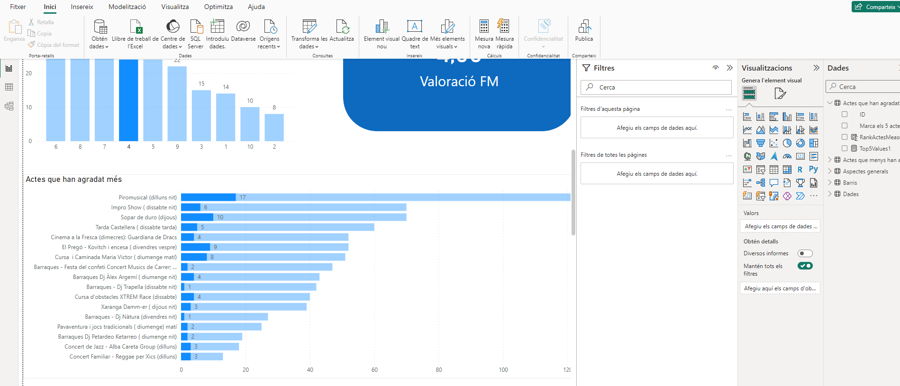900x386 pixels.
Task: Tick the RankActesMeasure checkbox
Action: coord(845,137)
